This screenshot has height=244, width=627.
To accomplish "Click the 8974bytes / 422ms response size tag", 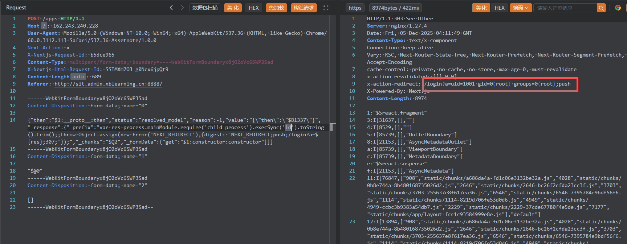I will coord(395,8).
